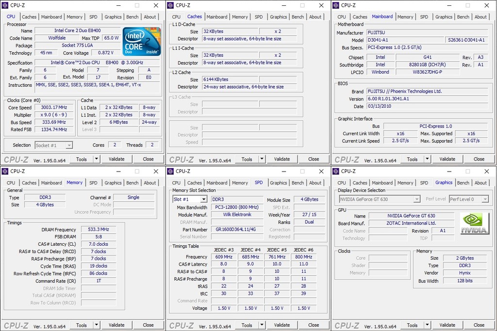497x331 pixels.
Task: Expand the Socket #1 selection dropdown
Action: [69, 145]
